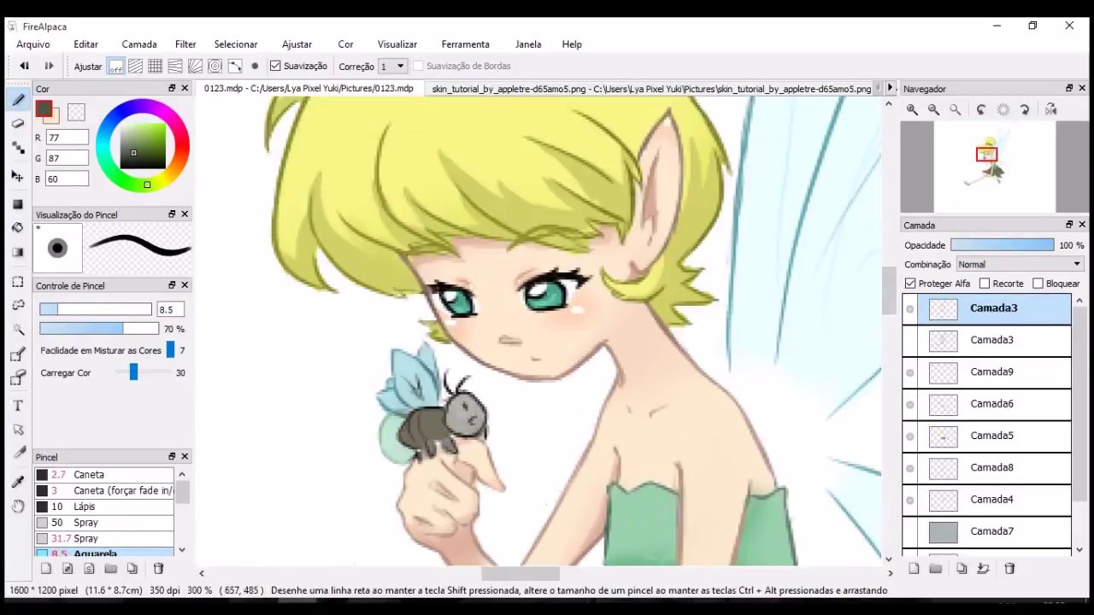Select the rectangular Selection tool
Screen dimensions: 1094x615
[18, 281]
